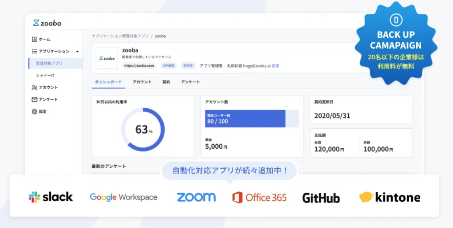Click the Google Workspace logo
Viewport: 453px width, 228px height.
tap(123, 197)
